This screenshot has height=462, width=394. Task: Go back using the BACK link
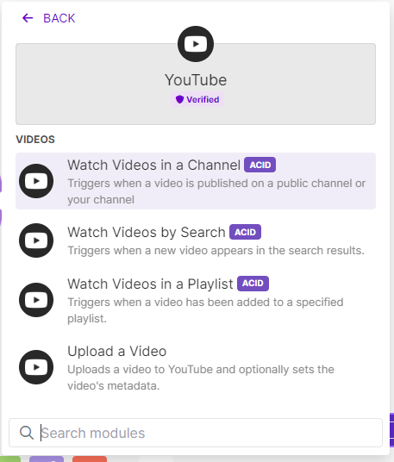48,18
